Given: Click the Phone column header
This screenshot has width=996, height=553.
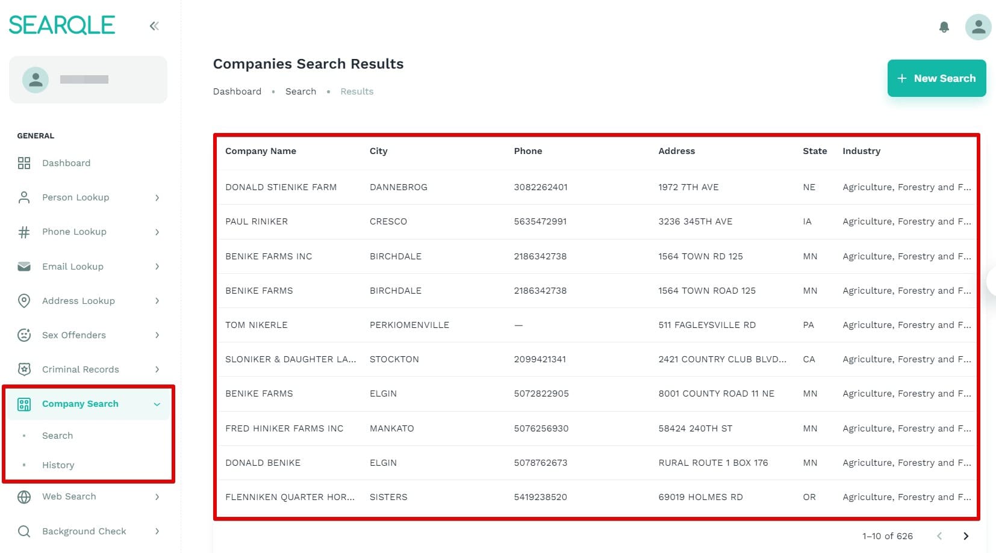Looking at the screenshot, I should pyautogui.click(x=528, y=151).
